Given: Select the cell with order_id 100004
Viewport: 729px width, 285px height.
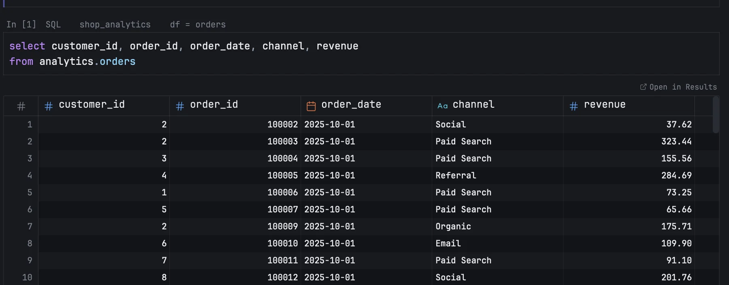Looking at the screenshot, I should (x=235, y=158).
